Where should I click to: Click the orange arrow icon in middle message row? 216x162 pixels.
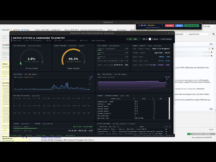(209, 52)
